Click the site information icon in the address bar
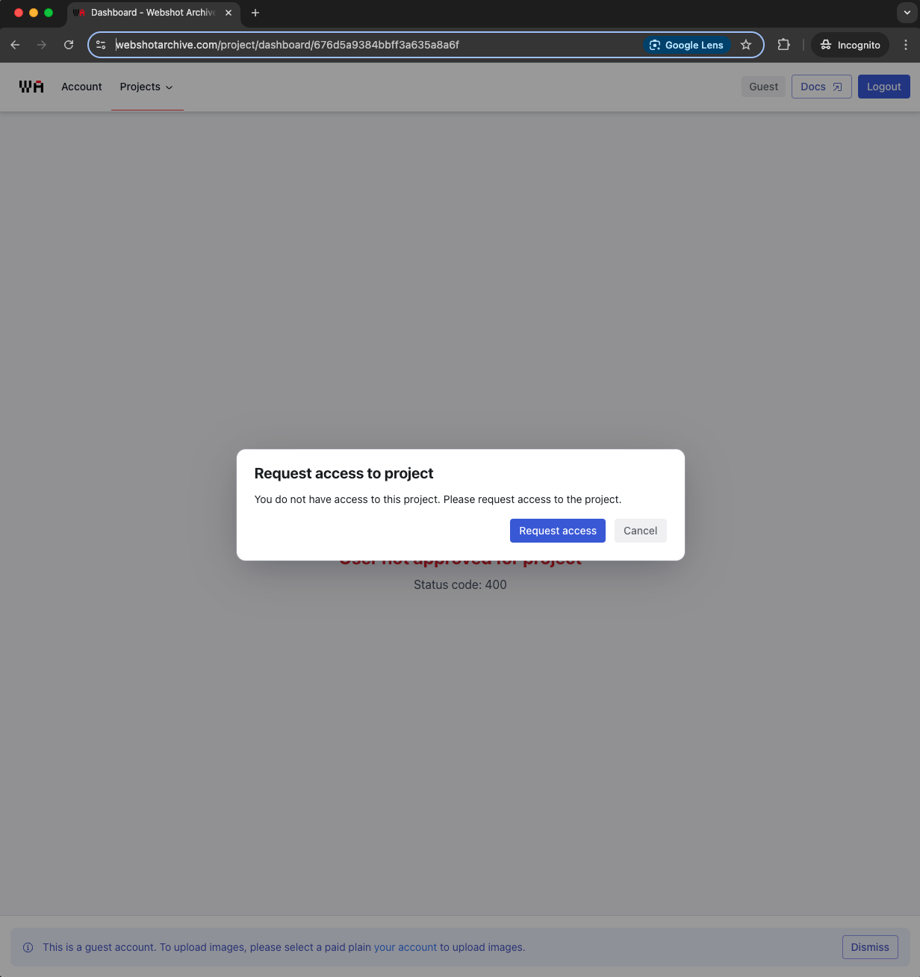The width and height of the screenshot is (920, 977). (x=101, y=45)
